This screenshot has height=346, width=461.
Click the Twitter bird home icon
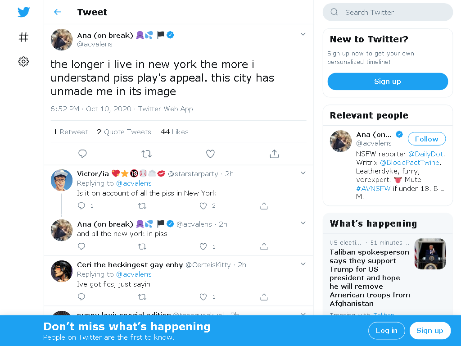24,12
